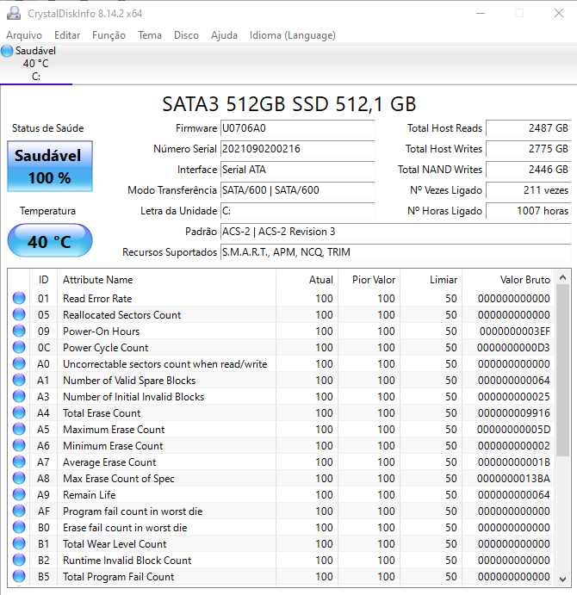
Task: Select the Power Cycle Count raw value 0000000000D3
Action: pyautogui.click(x=513, y=348)
